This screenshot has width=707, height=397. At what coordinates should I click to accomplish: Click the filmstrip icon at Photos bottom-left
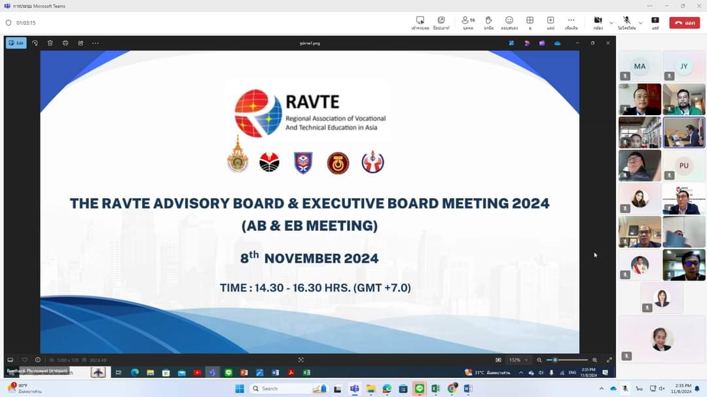[x=10, y=360]
